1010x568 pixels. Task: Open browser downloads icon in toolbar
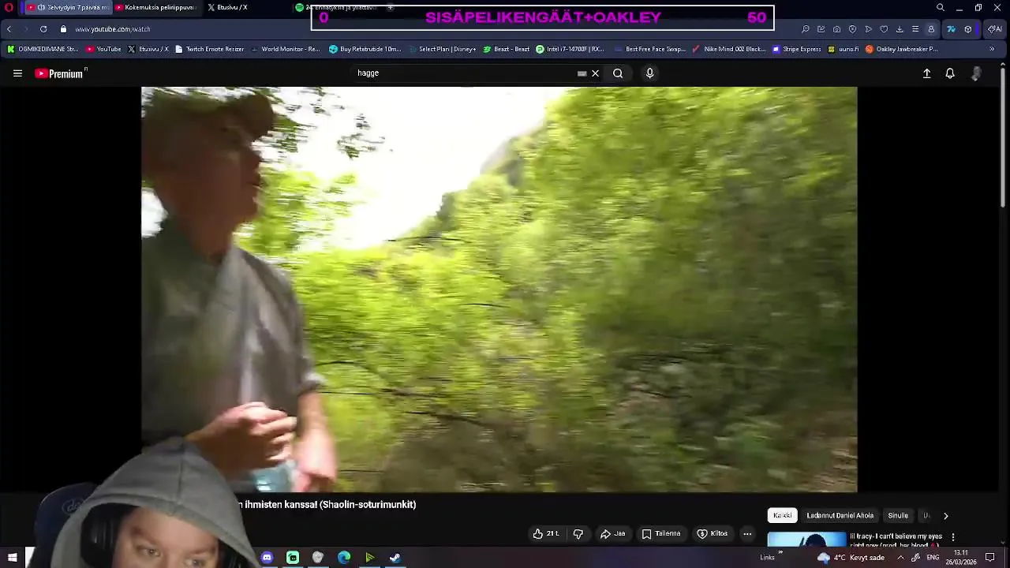pyautogui.click(x=900, y=29)
